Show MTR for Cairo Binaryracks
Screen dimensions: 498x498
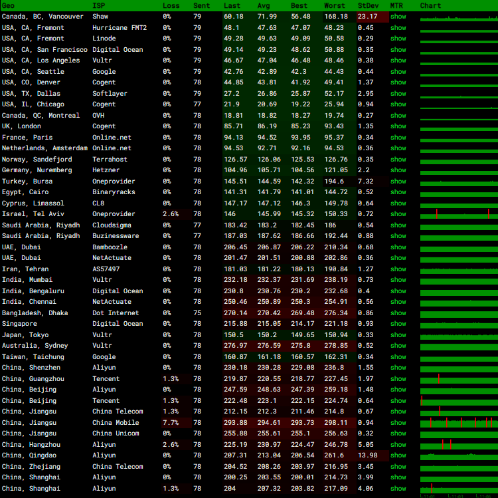398,192
